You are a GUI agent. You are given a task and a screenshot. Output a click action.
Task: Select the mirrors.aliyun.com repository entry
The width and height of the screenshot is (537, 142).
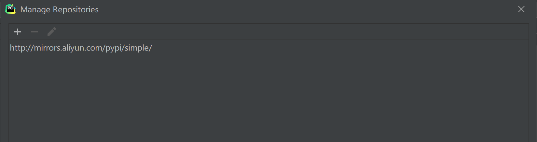coord(268,48)
